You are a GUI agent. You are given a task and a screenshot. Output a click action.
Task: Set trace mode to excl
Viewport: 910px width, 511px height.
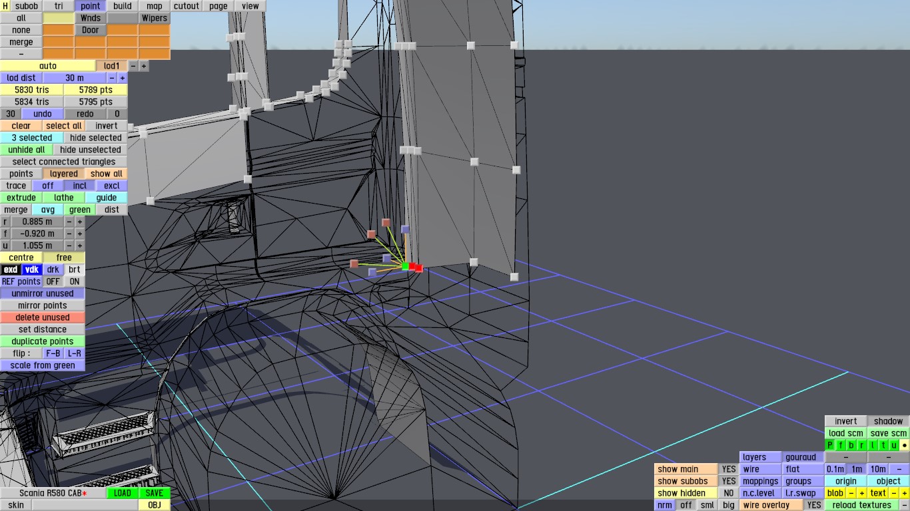click(x=112, y=186)
